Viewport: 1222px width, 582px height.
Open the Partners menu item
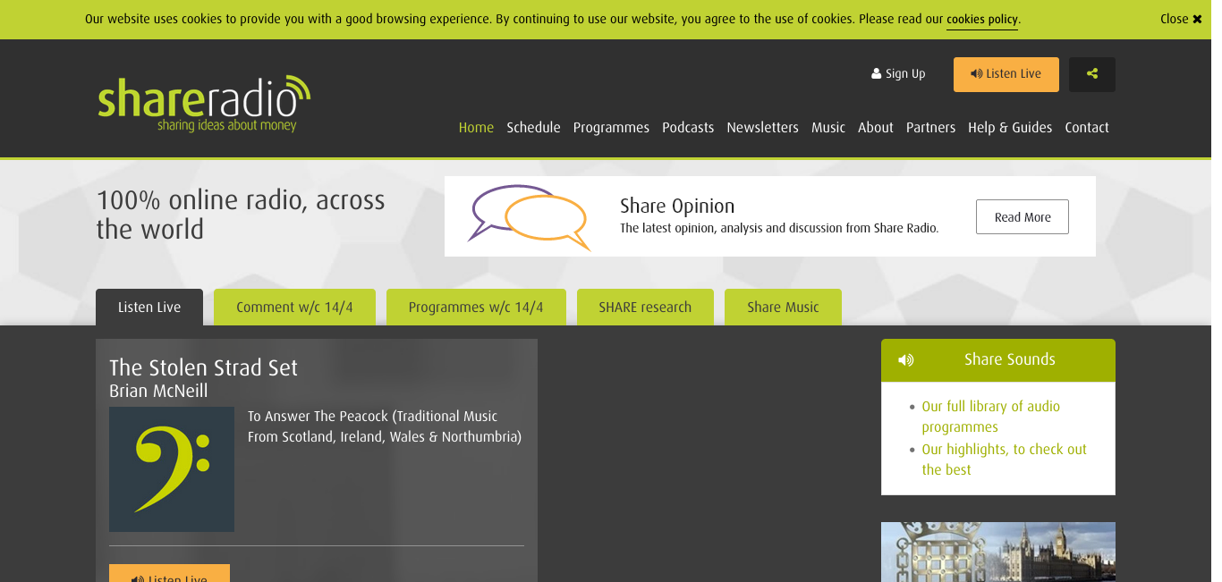coord(930,128)
